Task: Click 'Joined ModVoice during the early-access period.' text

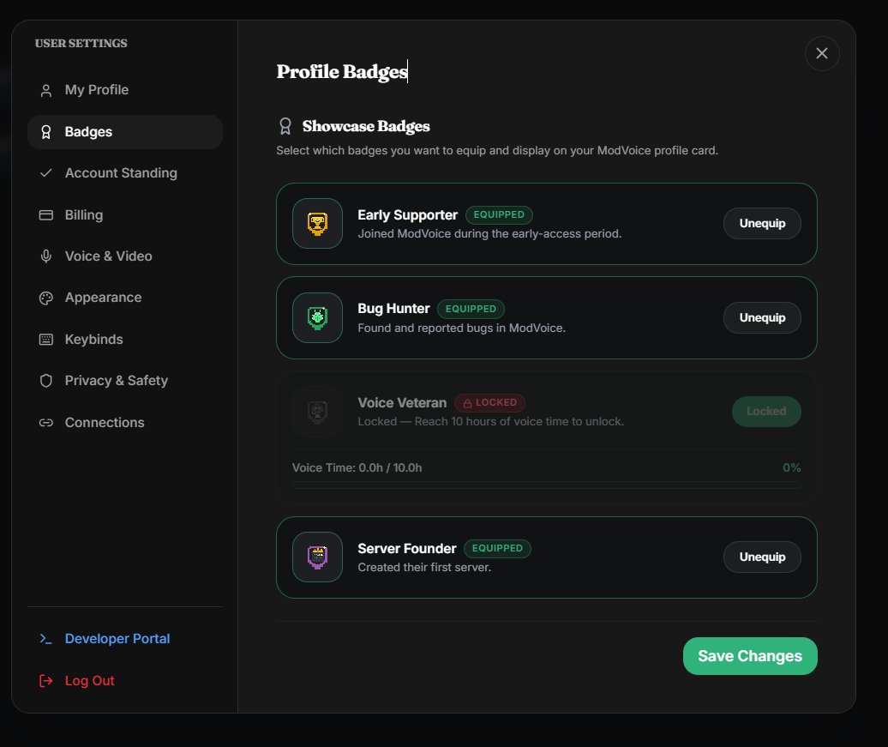Action: [x=490, y=234]
